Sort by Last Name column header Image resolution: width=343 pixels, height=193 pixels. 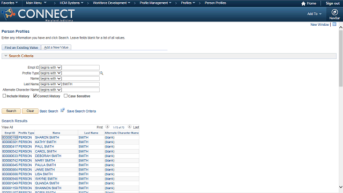click(x=91, y=133)
